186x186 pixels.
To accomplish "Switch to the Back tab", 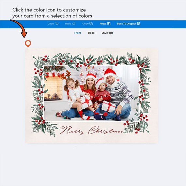I will [91, 33].
